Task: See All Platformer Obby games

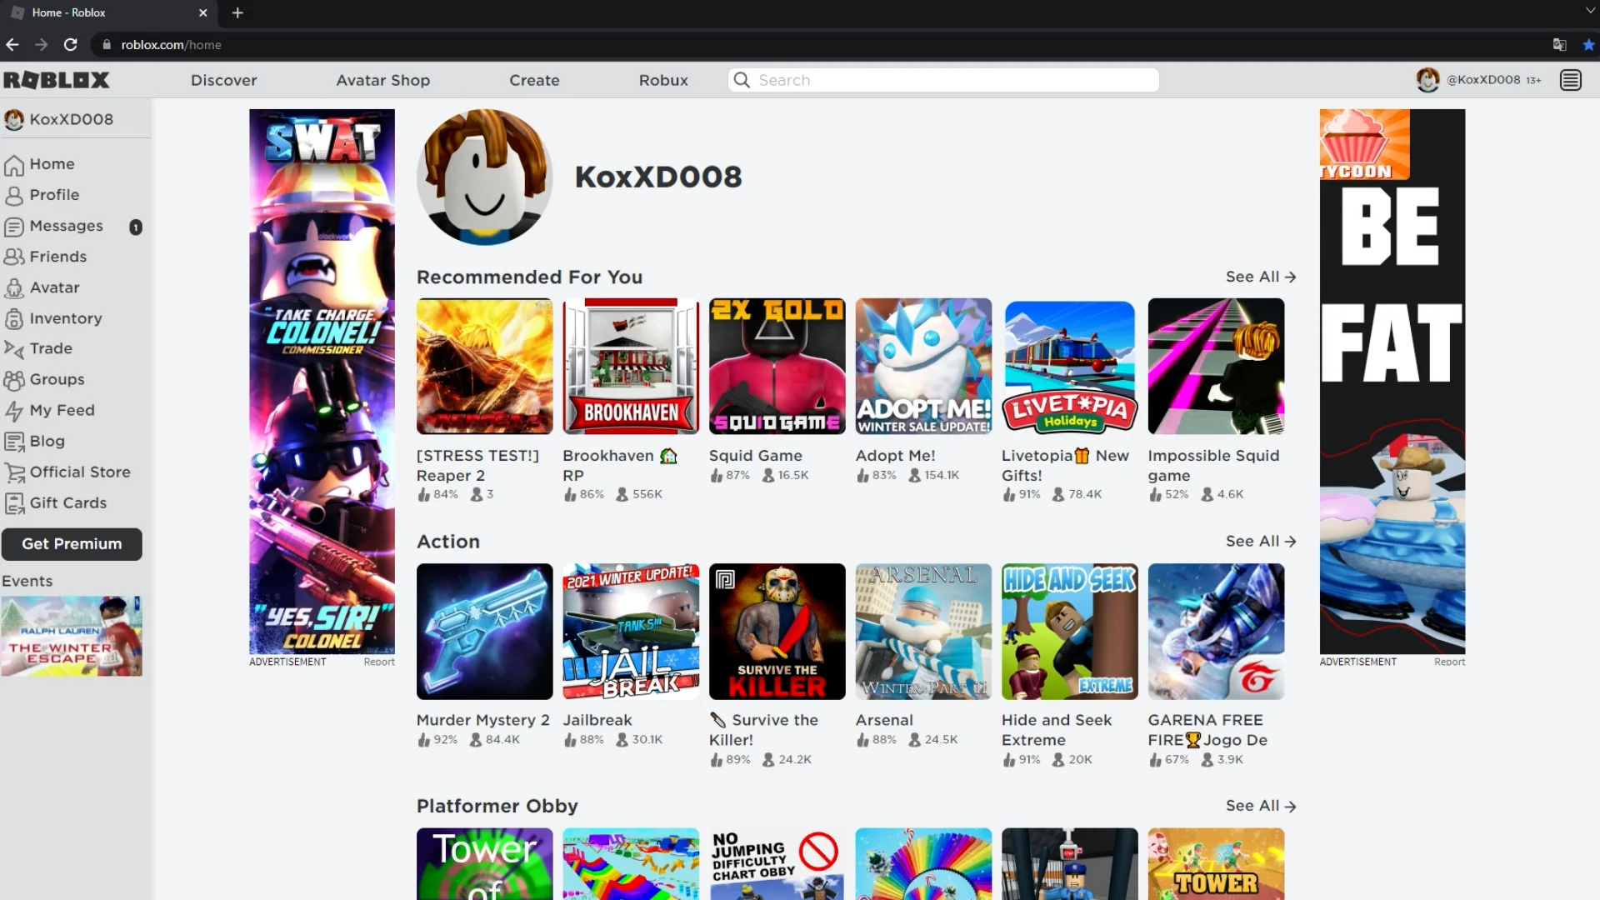Action: 1261,806
